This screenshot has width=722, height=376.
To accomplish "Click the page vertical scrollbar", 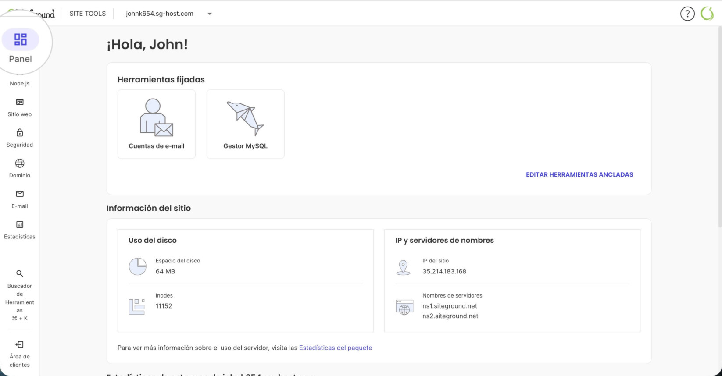I will (x=719, y=127).
